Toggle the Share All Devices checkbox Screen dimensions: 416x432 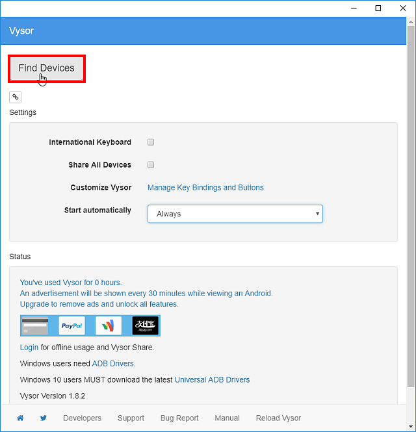(151, 165)
